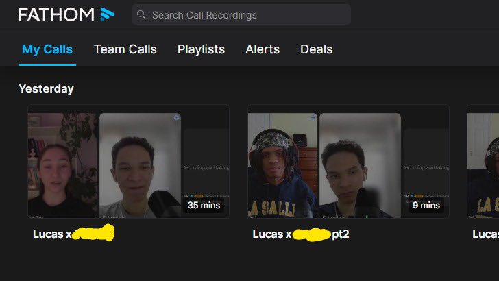499x281 pixels.
Task: Open the partially visible third call thumbnail
Action: 483,161
